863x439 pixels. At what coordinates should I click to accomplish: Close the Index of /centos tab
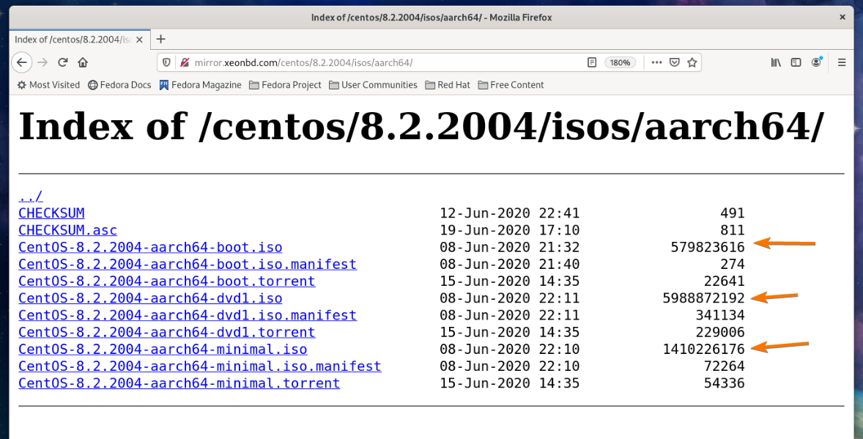pyautogui.click(x=139, y=40)
